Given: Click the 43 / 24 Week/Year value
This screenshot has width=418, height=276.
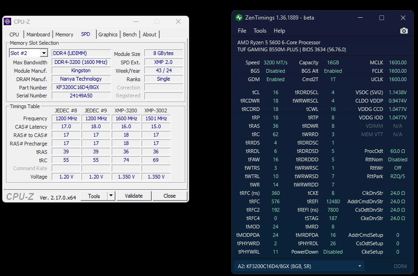Looking at the screenshot, I should (x=163, y=70).
